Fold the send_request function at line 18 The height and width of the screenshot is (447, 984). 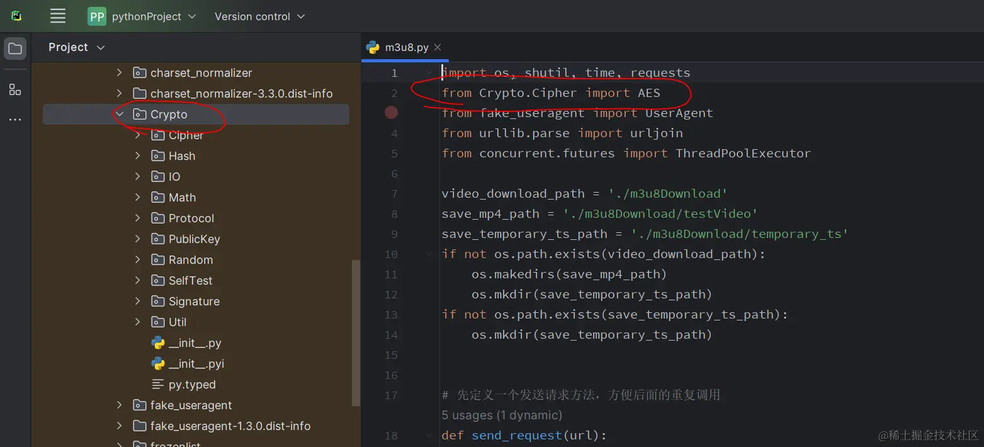point(429,435)
